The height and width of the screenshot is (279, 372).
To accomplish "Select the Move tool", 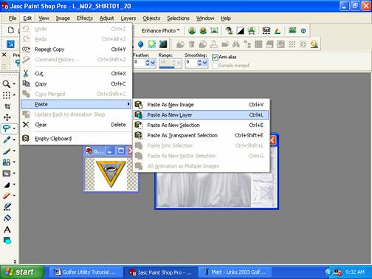I will [x=7, y=117].
